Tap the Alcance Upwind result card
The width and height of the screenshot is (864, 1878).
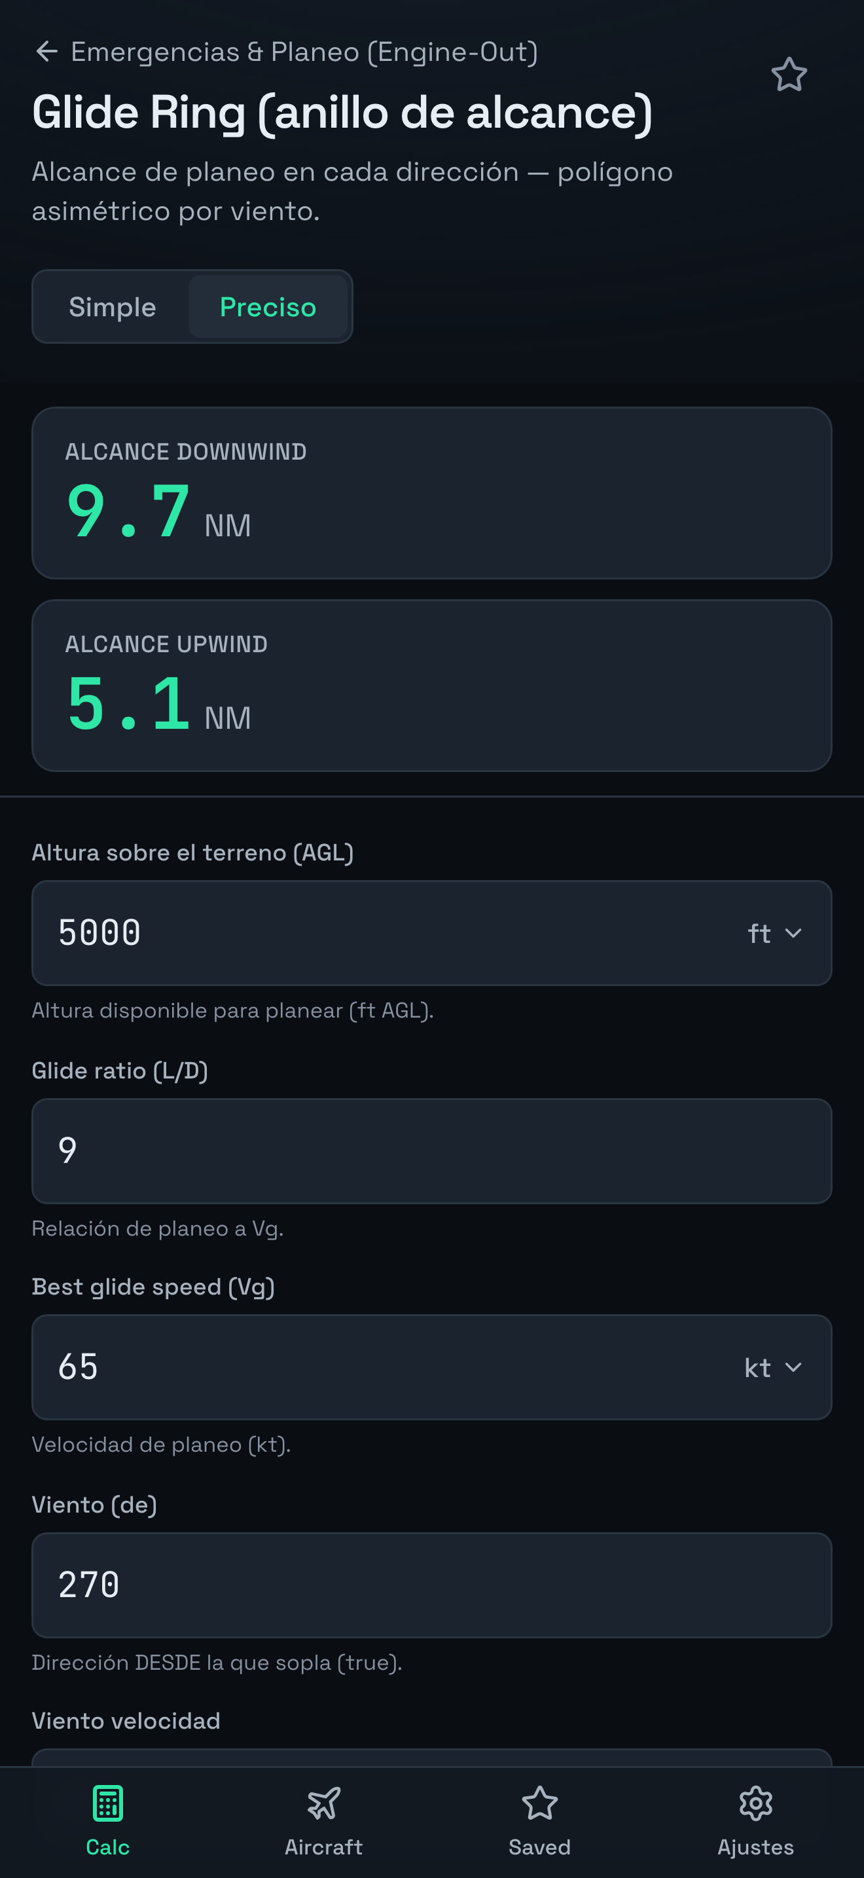point(432,686)
